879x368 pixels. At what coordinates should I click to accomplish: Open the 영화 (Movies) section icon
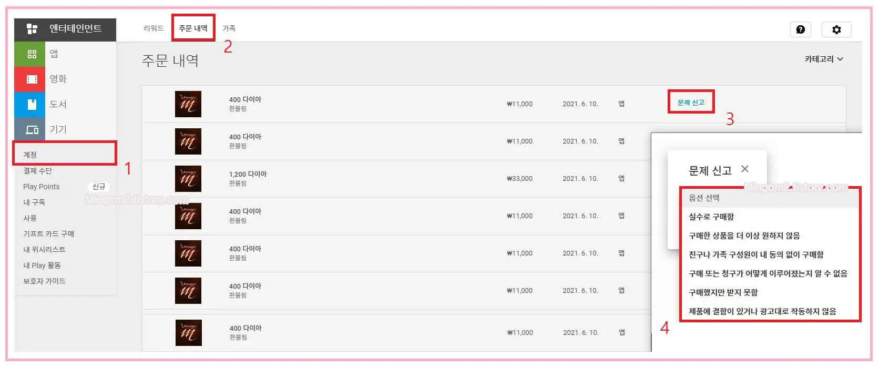tap(32, 79)
